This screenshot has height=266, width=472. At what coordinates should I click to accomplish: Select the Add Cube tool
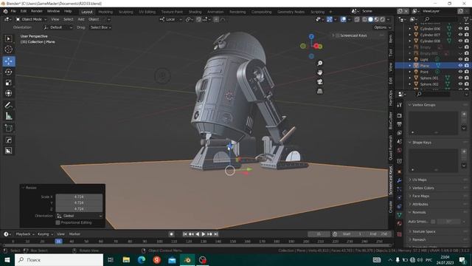pos(8,128)
